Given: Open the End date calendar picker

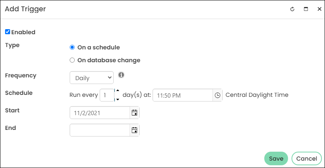Looking at the screenshot, I should (135, 130).
